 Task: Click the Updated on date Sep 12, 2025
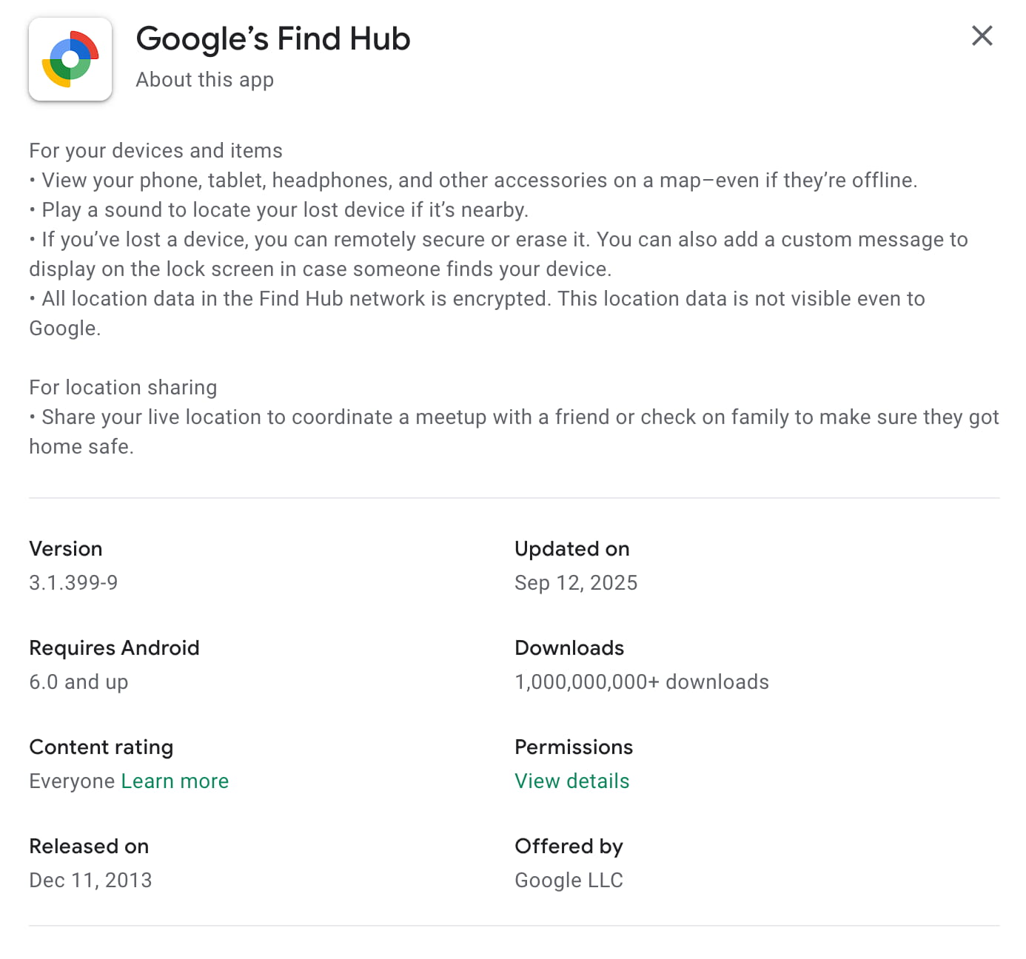(x=576, y=582)
